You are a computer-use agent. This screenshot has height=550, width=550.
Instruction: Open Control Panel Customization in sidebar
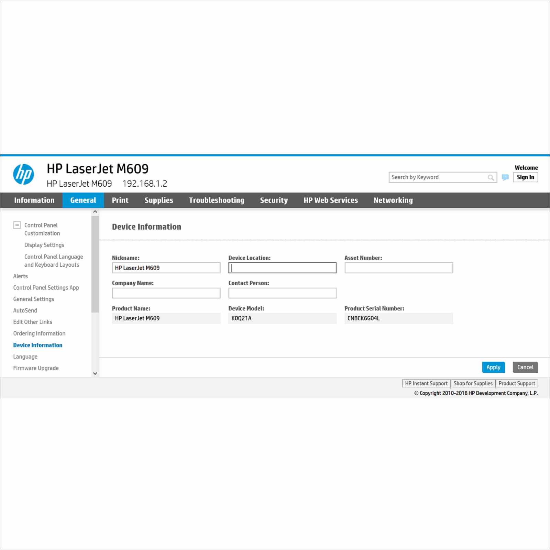point(42,229)
